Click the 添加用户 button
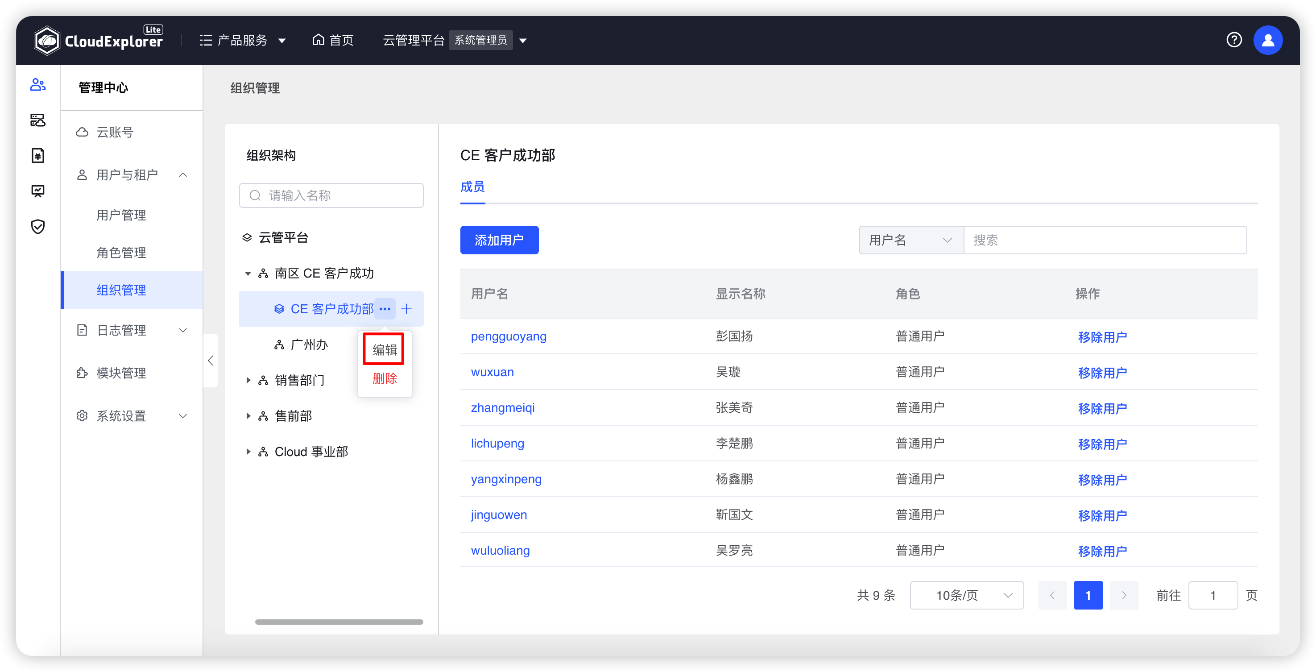The height and width of the screenshot is (672, 1316). (499, 240)
